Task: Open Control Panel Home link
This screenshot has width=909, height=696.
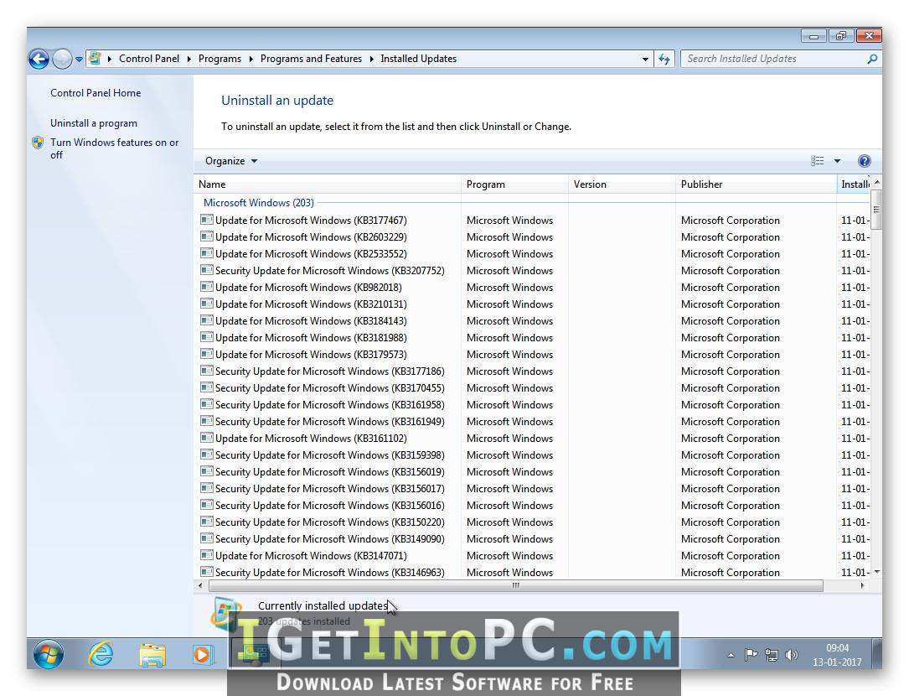Action: tap(96, 93)
